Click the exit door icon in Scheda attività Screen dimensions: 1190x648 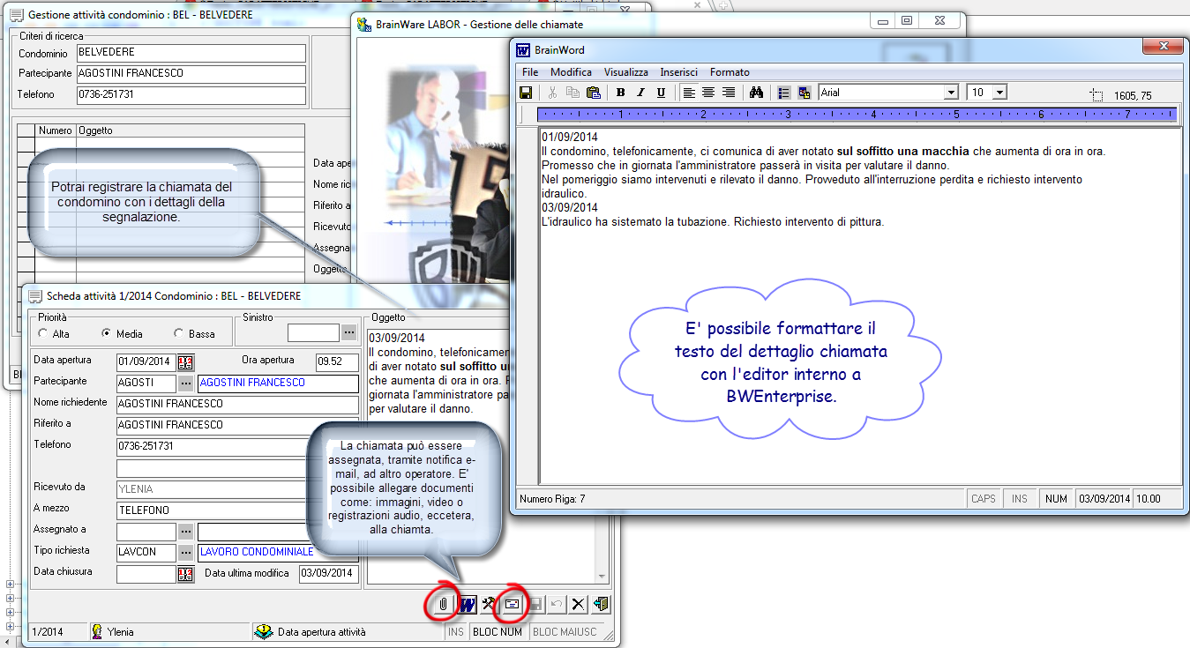click(x=601, y=604)
